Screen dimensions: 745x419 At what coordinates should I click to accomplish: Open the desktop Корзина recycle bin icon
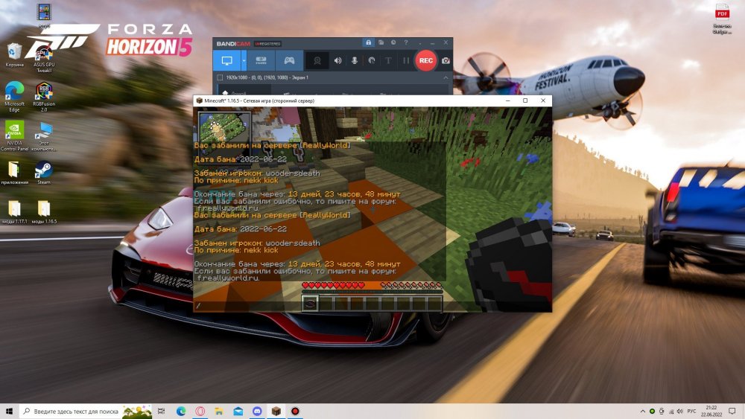(x=14, y=55)
